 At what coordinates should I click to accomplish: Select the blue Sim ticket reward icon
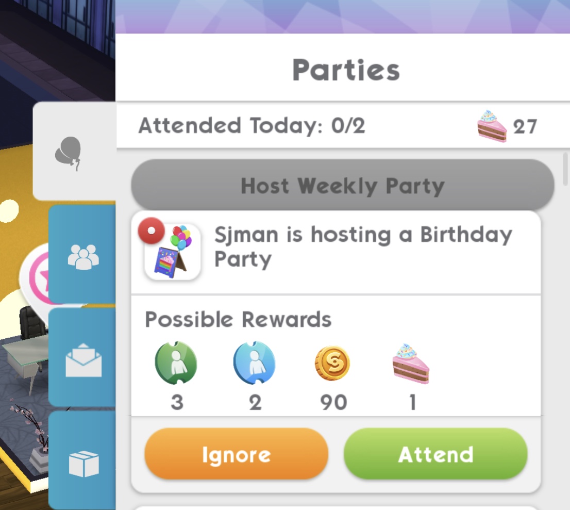coord(255,363)
